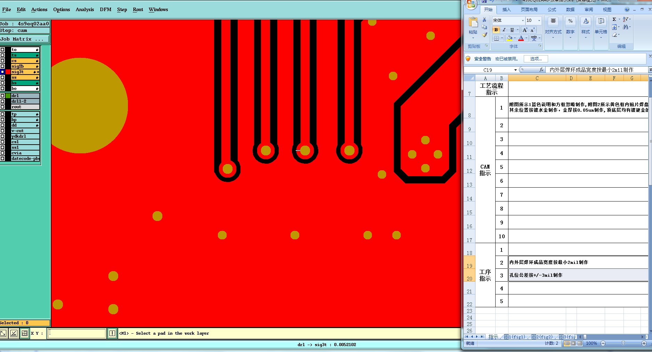The width and height of the screenshot is (652, 352).
Task: Toggle checkbox for layer 'v-cut'
Action: tap(2, 131)
